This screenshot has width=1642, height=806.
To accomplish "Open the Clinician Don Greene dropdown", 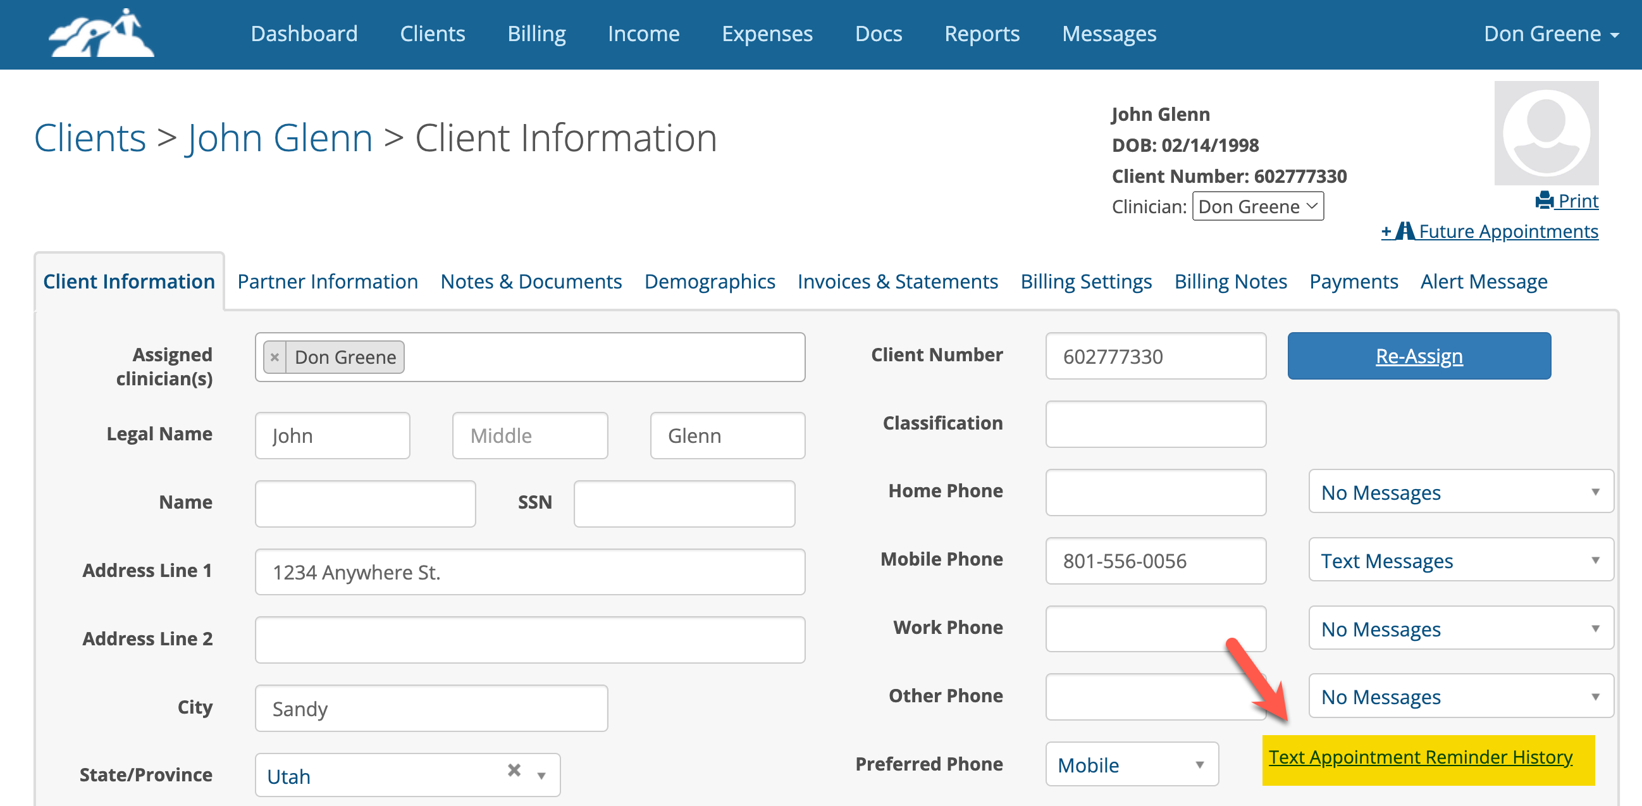I will pos(1257,207).
